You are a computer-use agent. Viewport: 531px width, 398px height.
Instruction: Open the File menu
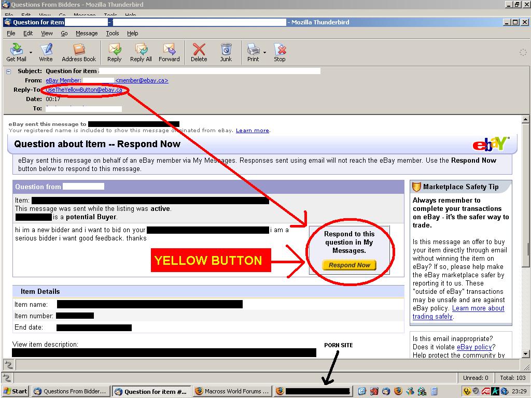(11, 33)
